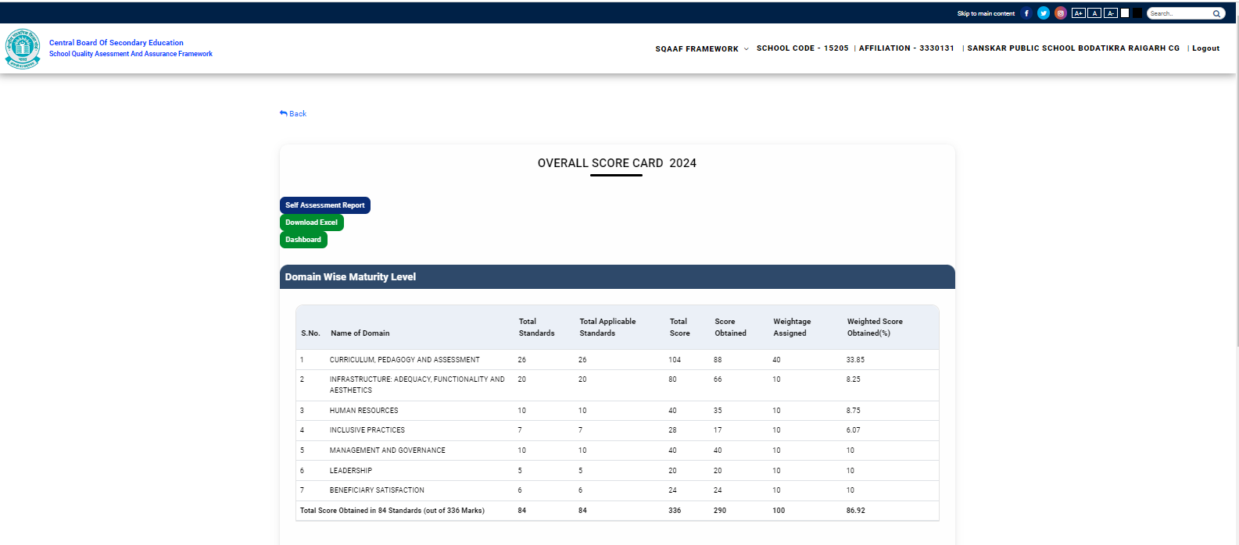Click the back arrow icon
Screen dimensions: 1239x545
(284, 113)
